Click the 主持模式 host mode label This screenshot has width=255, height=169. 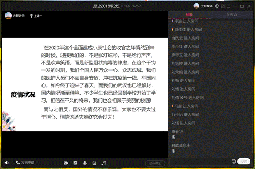207,6
